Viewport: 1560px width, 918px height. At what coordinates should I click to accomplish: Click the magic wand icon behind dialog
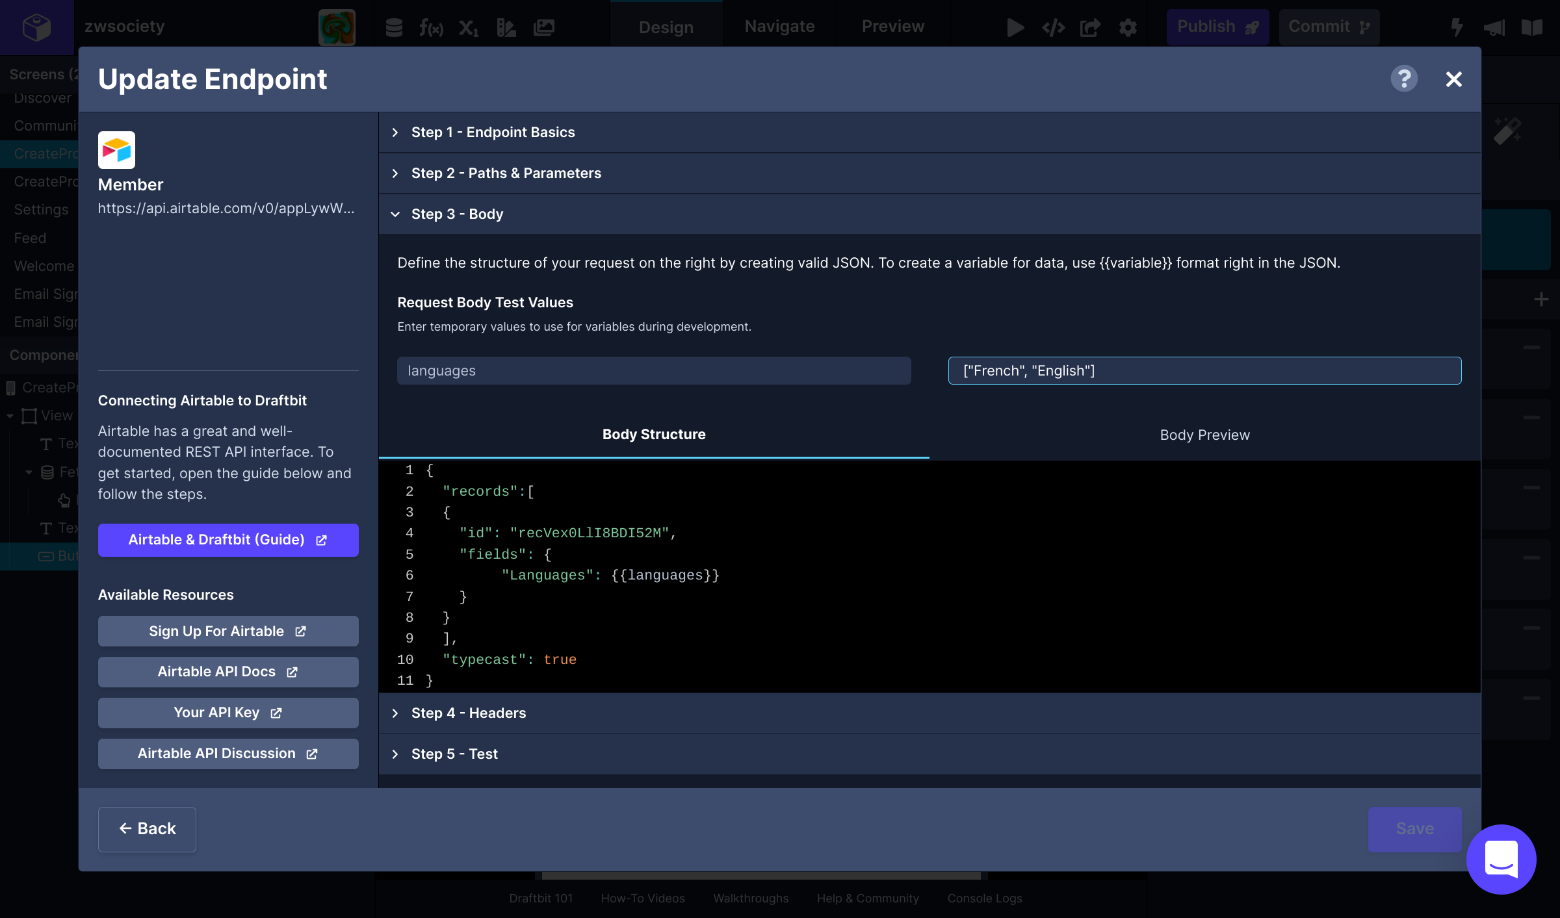(1507, 131)
